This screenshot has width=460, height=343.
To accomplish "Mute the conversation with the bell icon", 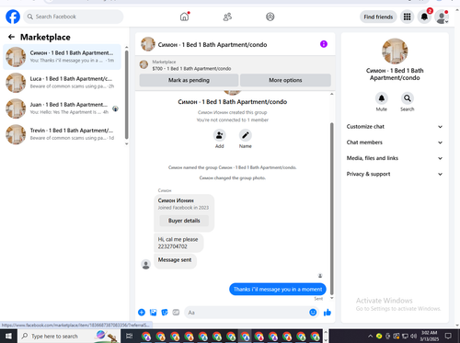I will [382, 98].
